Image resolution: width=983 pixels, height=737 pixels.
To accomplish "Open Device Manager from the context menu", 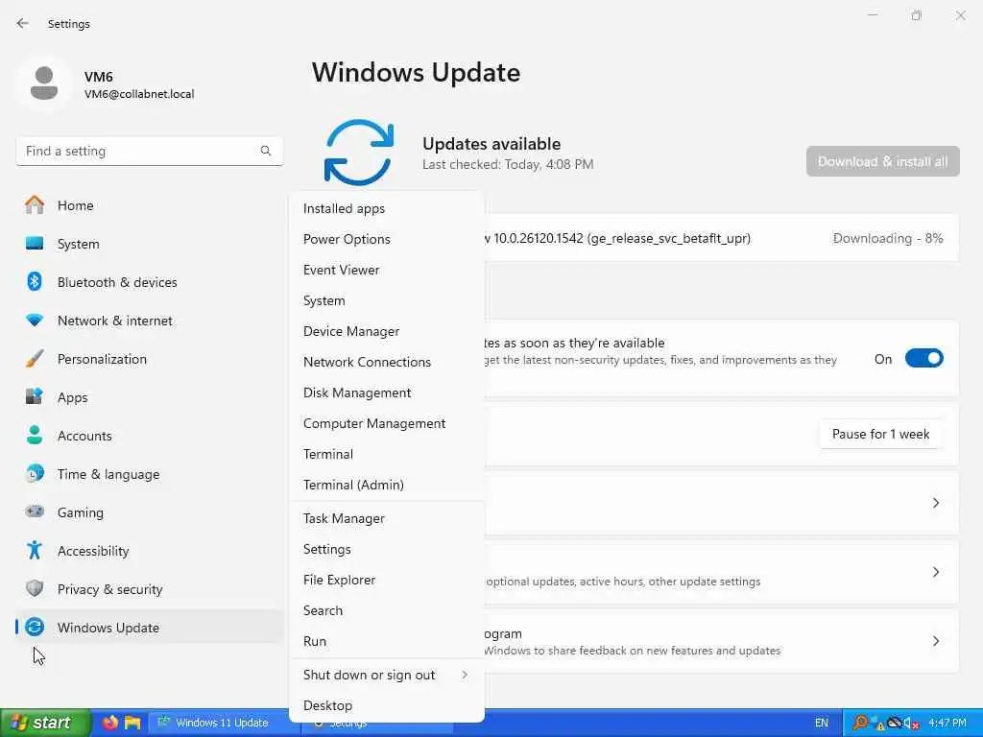I will [x=387, y=331].
